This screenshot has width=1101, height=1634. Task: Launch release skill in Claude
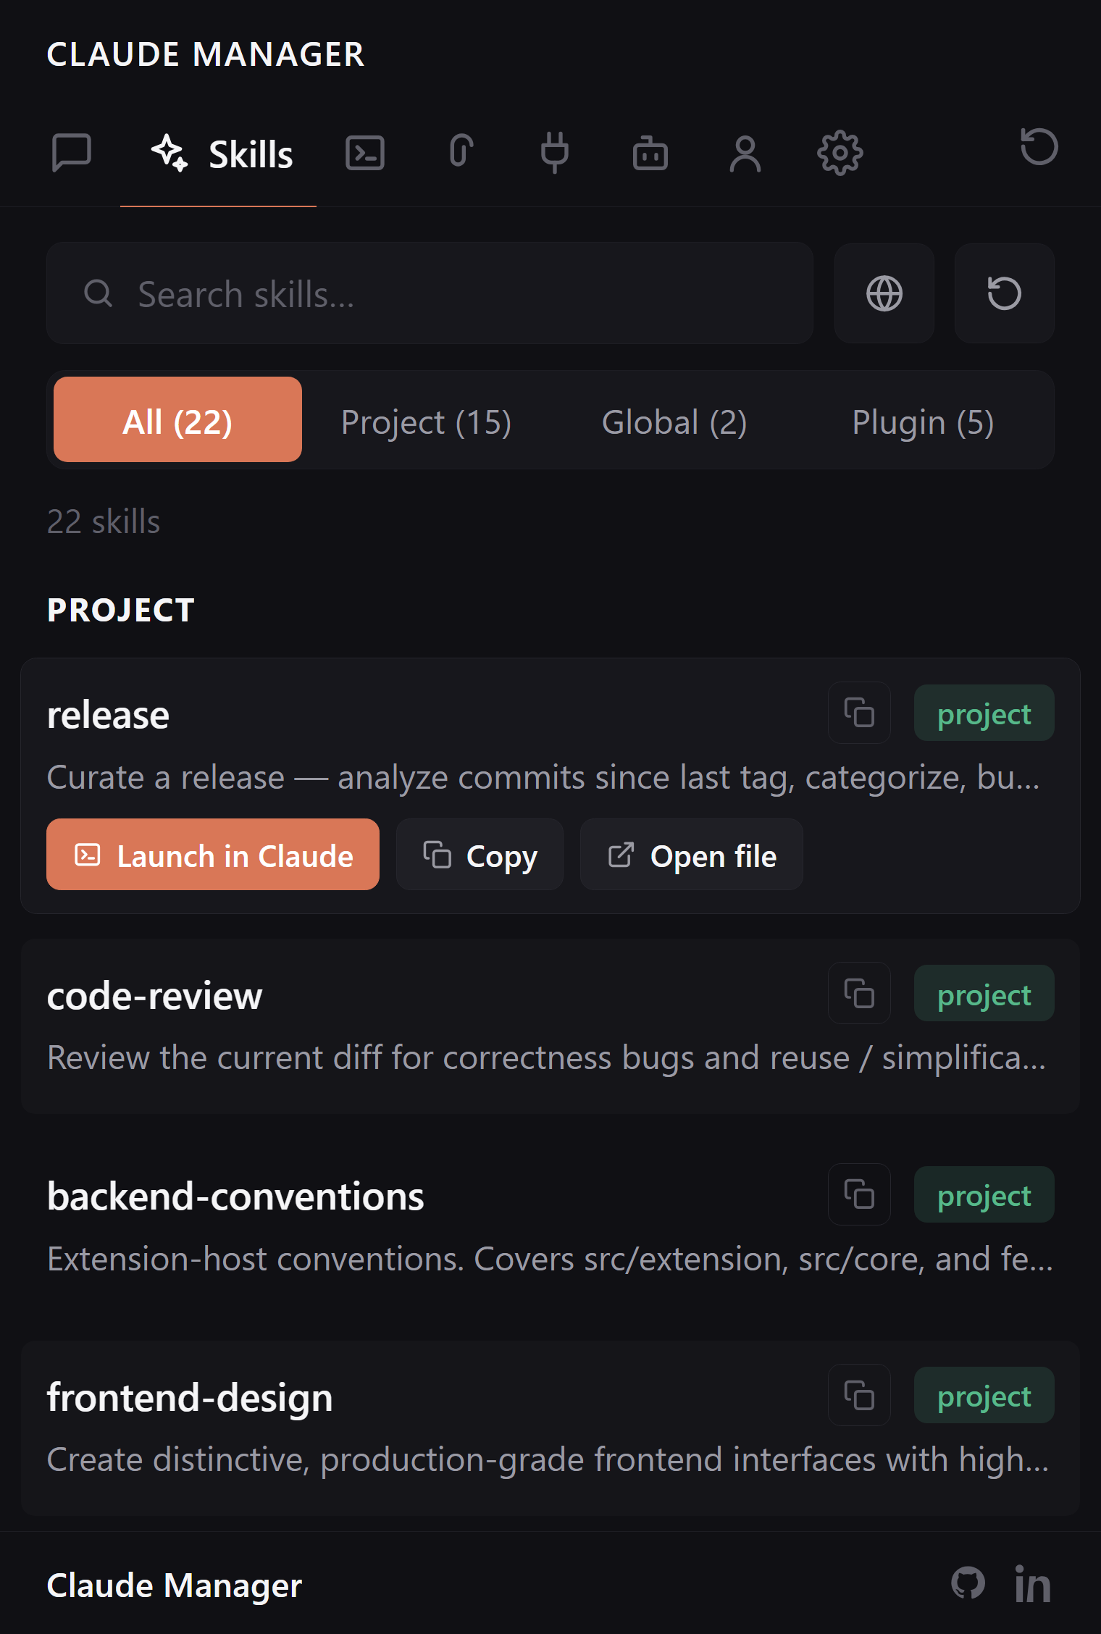click(x=213, y=855)
